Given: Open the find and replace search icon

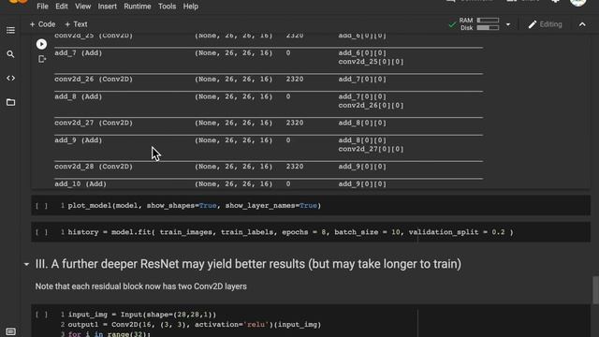Looking at the screenshot, I should tap(10, 54).
